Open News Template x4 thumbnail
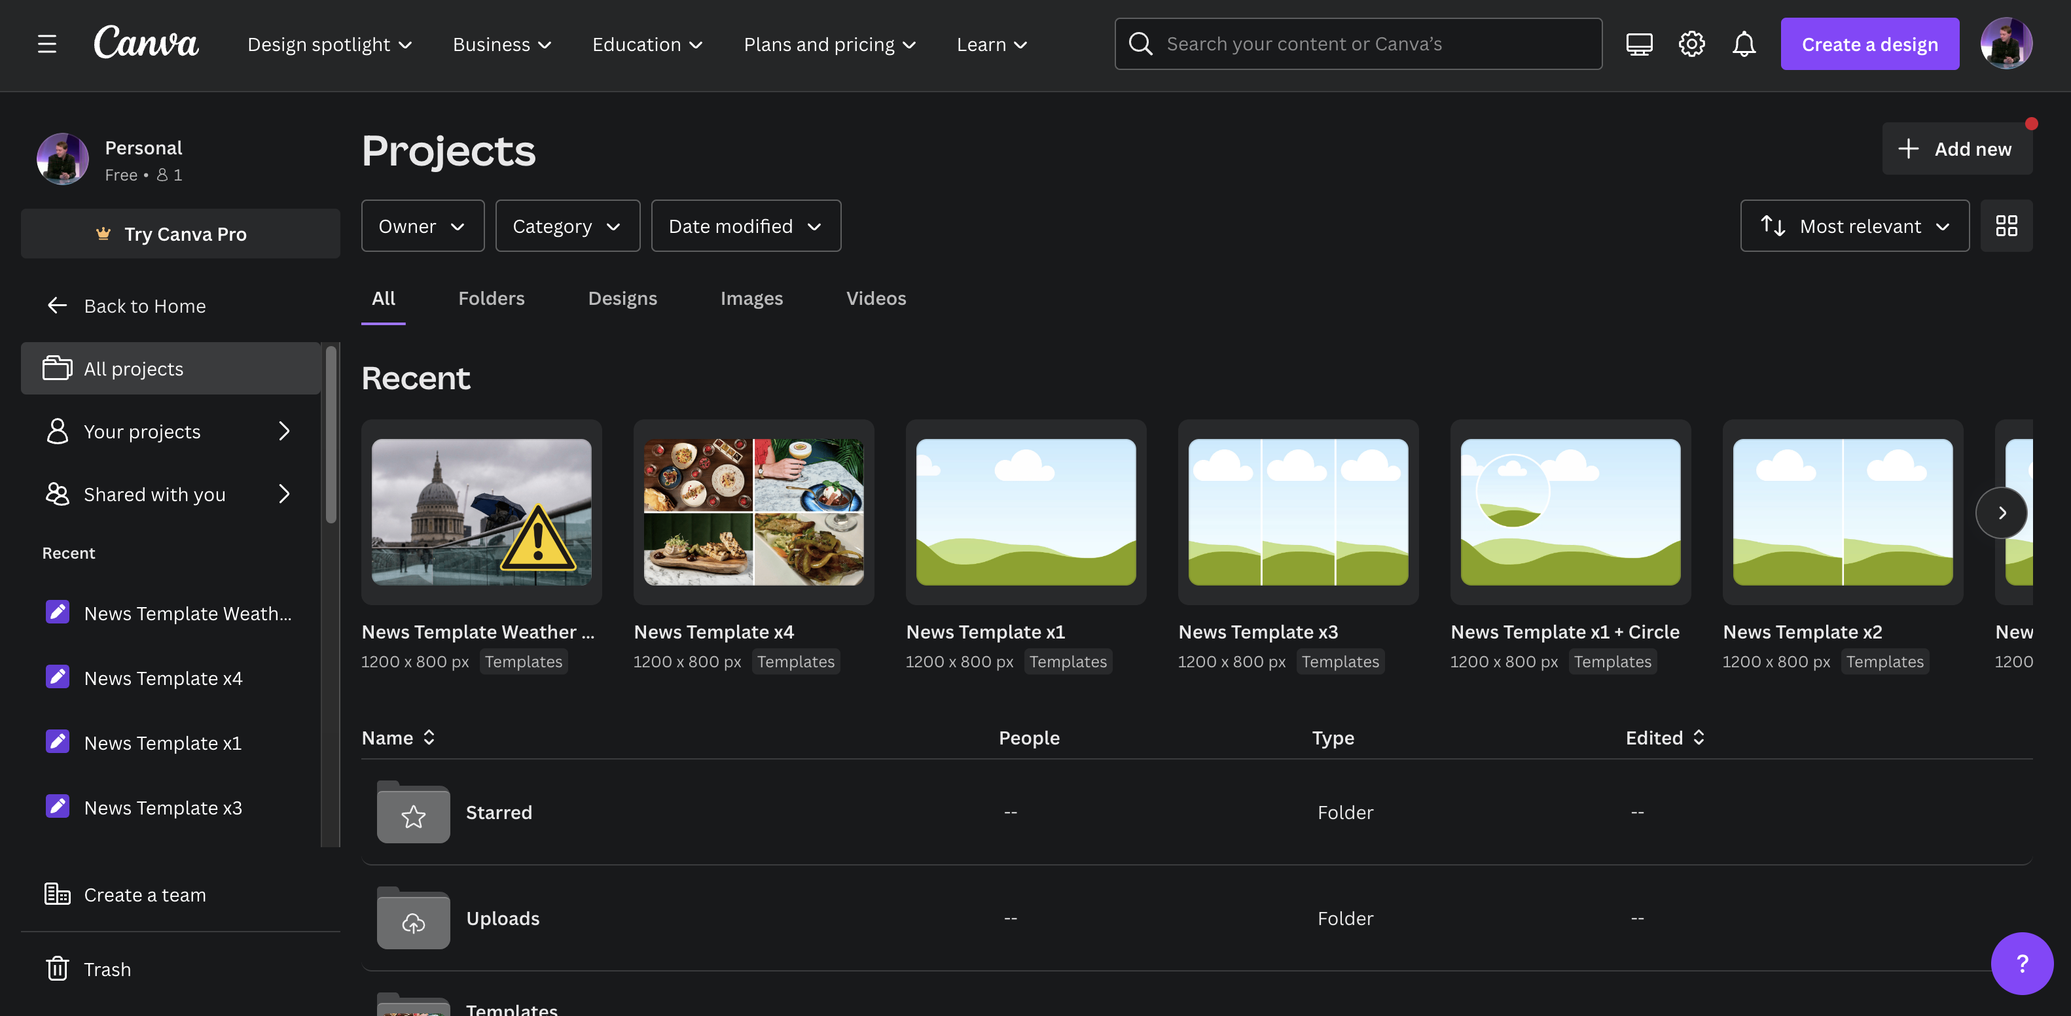This screenshot has height=1016, width=2071. (753, 512)
